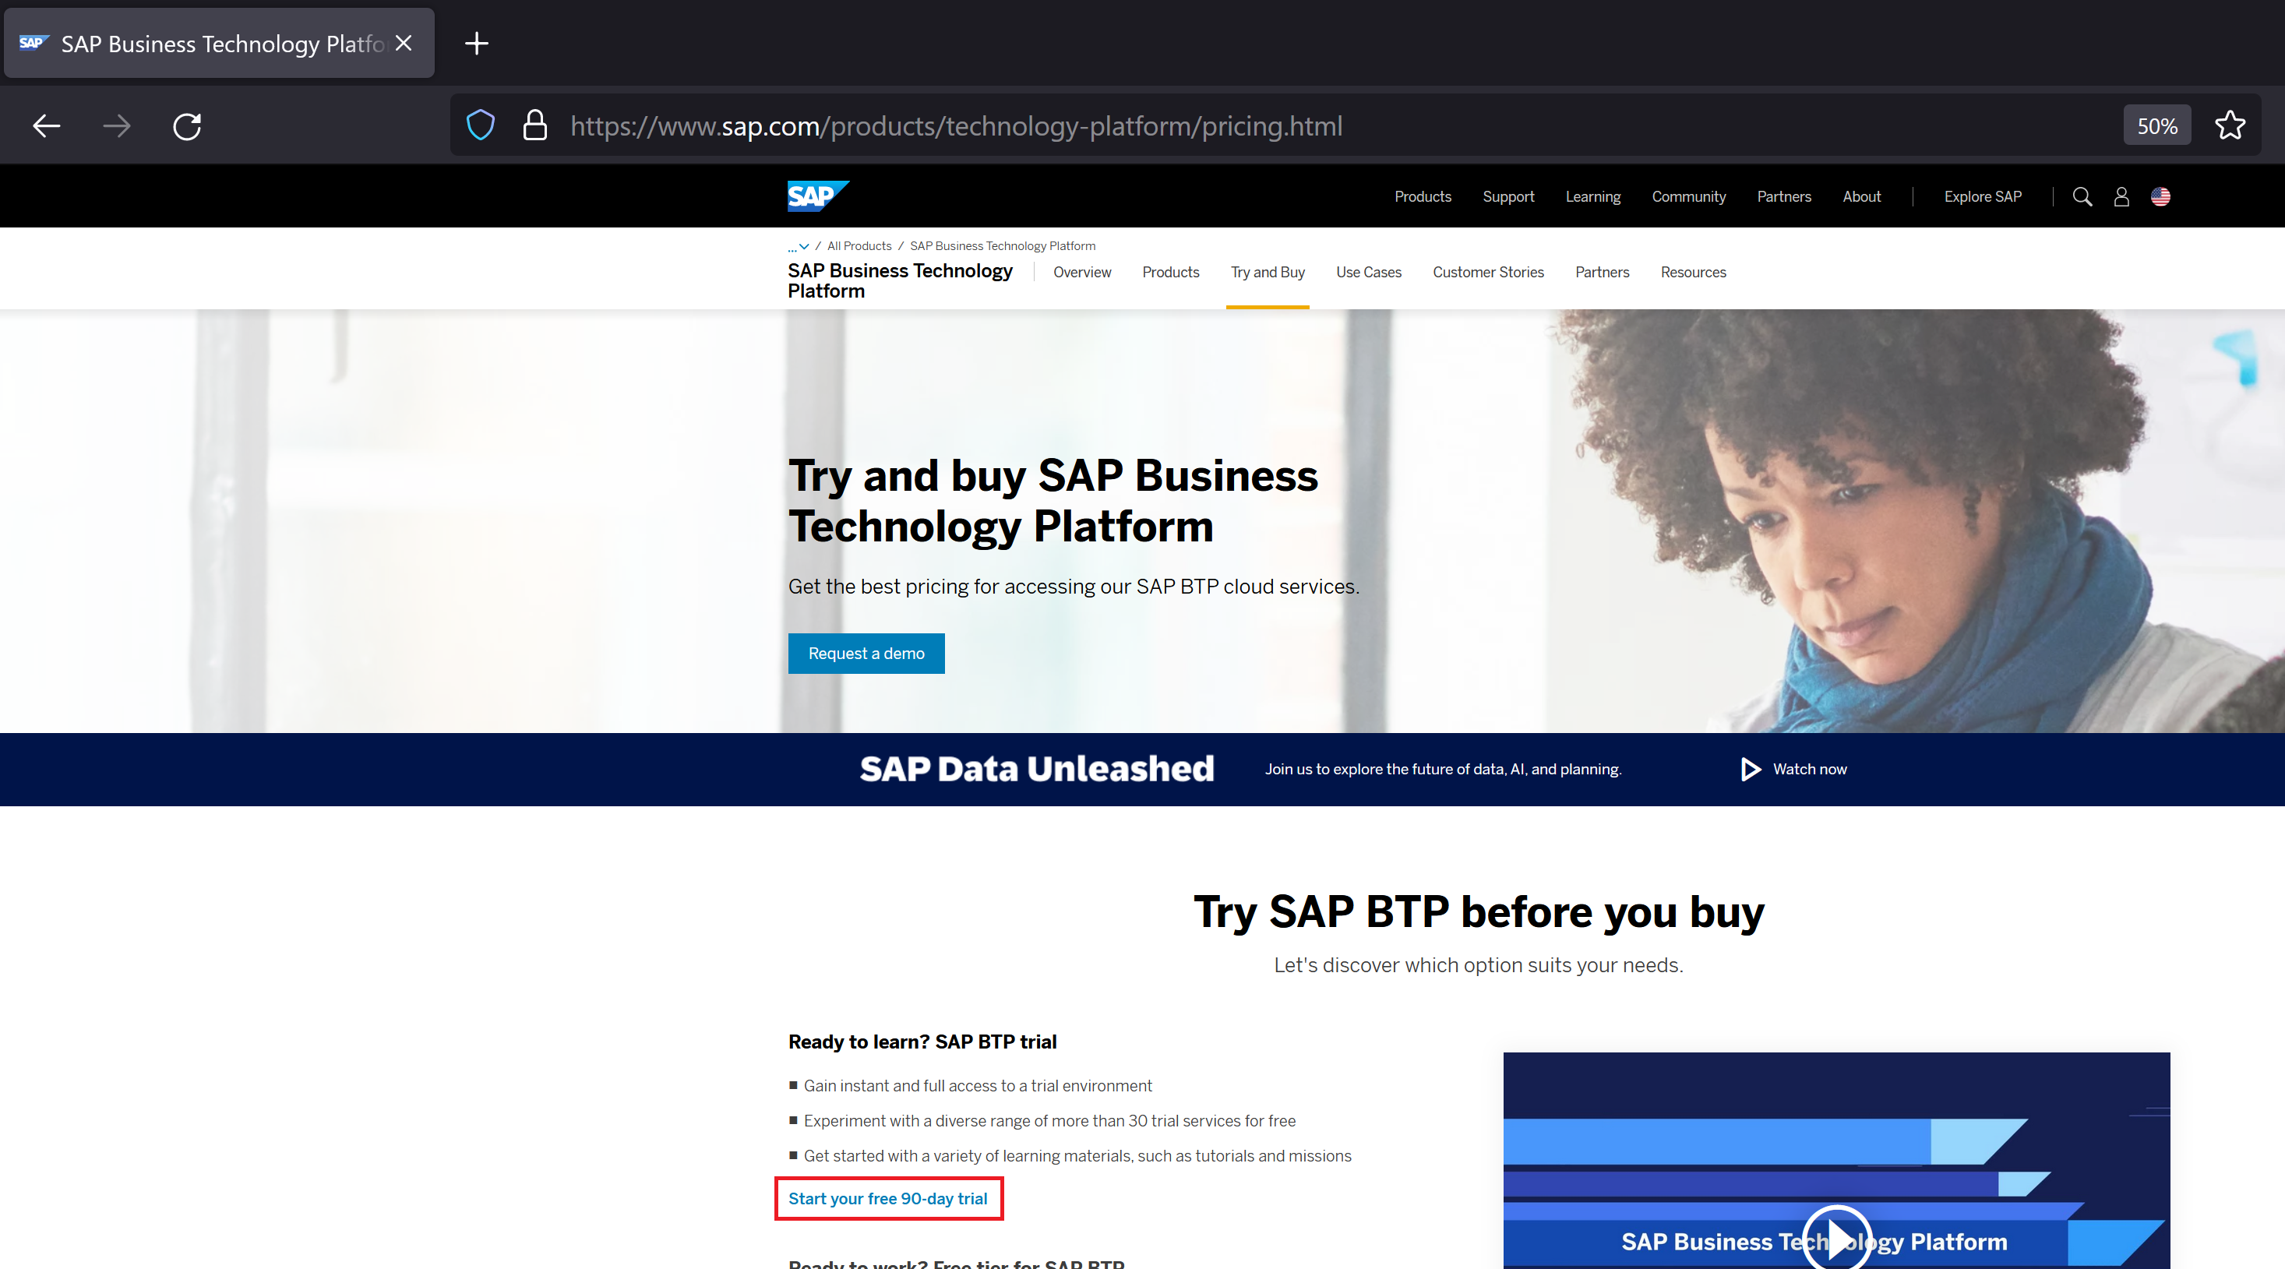Click the SAP logo in header
Image resolution: width=2285 pixels, height=1269 pixels.
pos(817,196)
